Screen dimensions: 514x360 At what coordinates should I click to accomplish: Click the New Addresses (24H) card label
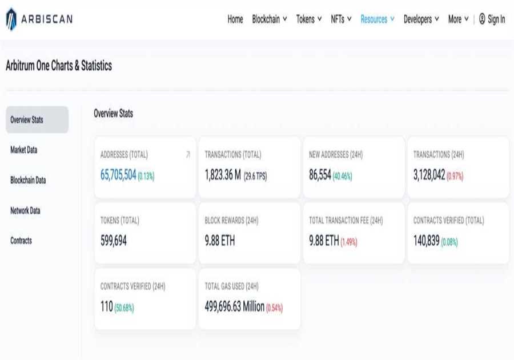[x=336, y=154]
